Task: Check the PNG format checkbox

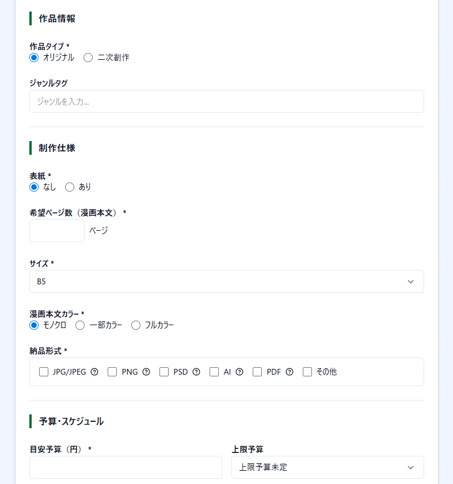Action: [113, 372]
